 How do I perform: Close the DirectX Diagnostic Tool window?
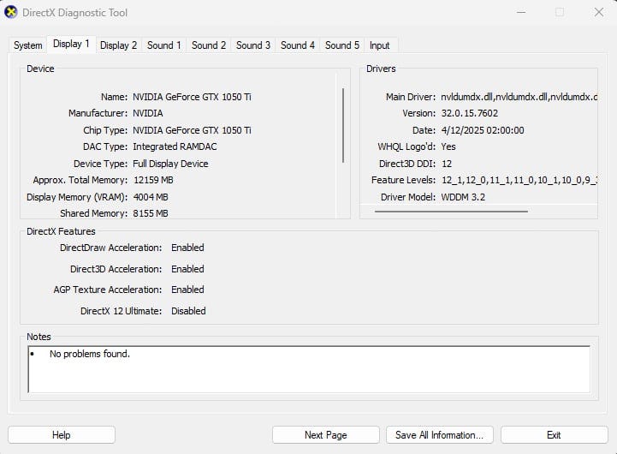[x=598, y=12]
